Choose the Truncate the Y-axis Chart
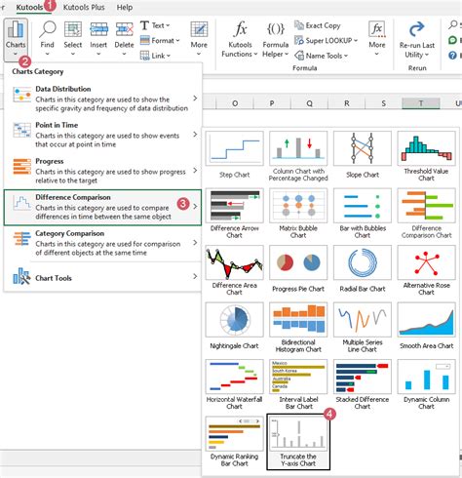Image resolution: width=462 pixels, height=478 pixels. coord(298,442)
